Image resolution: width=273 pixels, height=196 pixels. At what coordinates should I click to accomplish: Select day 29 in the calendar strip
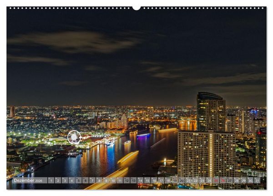click(x=243, y=181)
